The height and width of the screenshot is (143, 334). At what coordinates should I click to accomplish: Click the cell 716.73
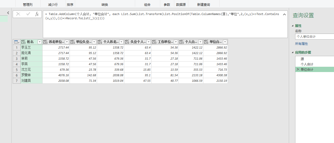pyautogui.click(x=216, y=70)
